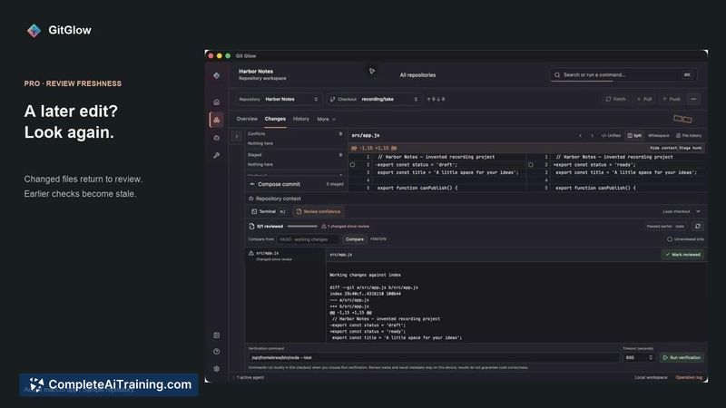The width and height of the screenshot is (726, 408).
Task: Open the cloud sidebar icon
Action: [x=216, y=138]
